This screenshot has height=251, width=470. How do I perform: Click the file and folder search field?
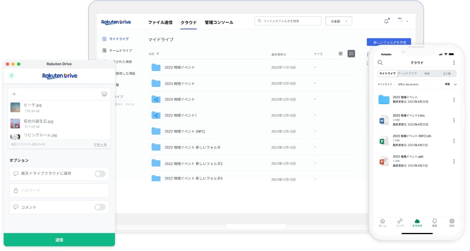pos(288,21)
